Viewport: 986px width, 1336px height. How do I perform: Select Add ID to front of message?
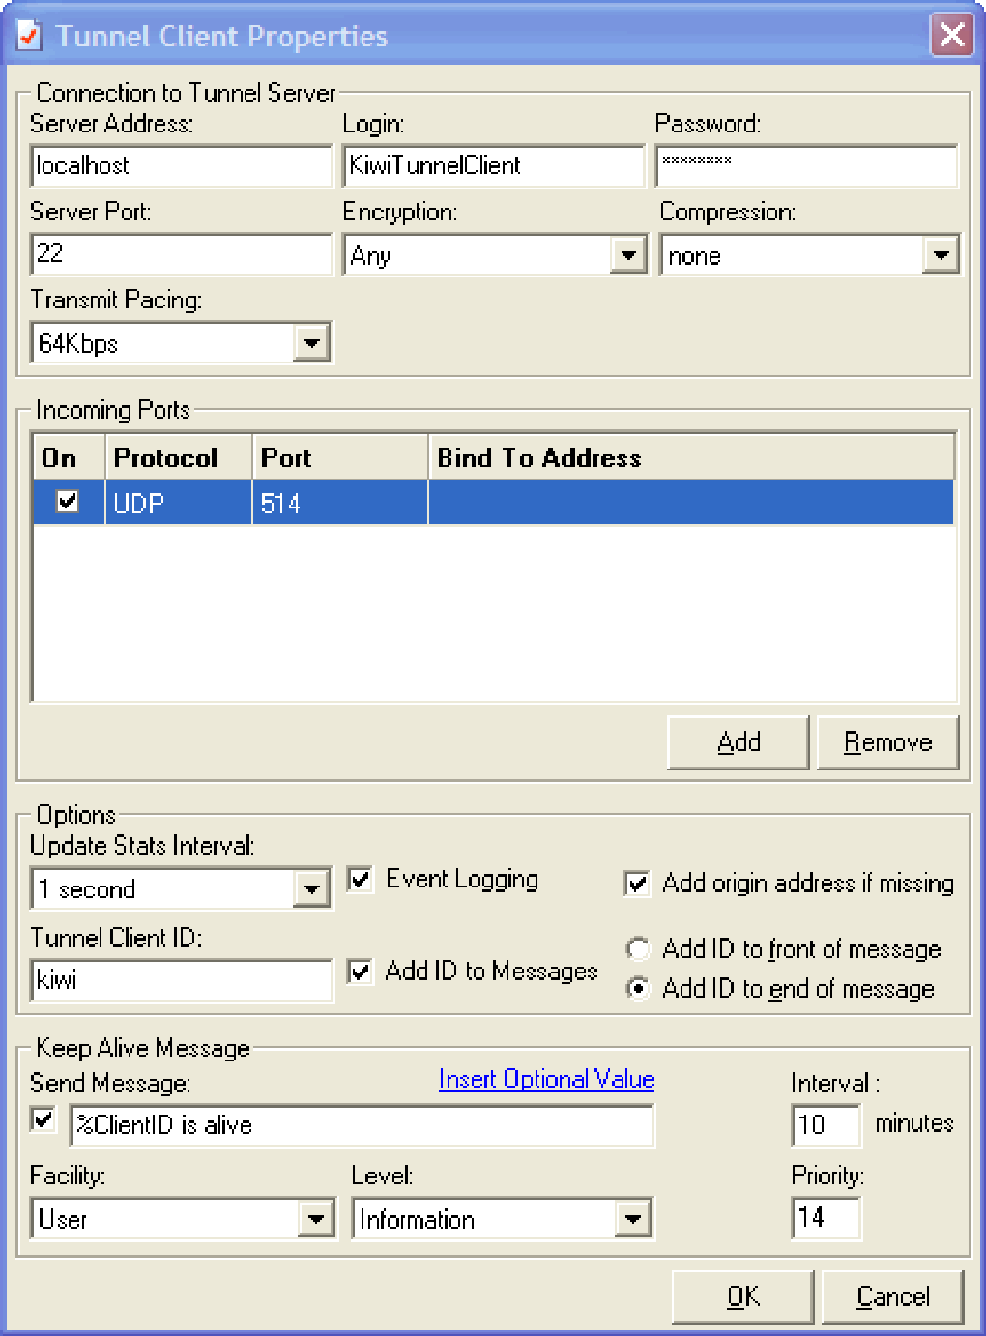coord(638,949)
